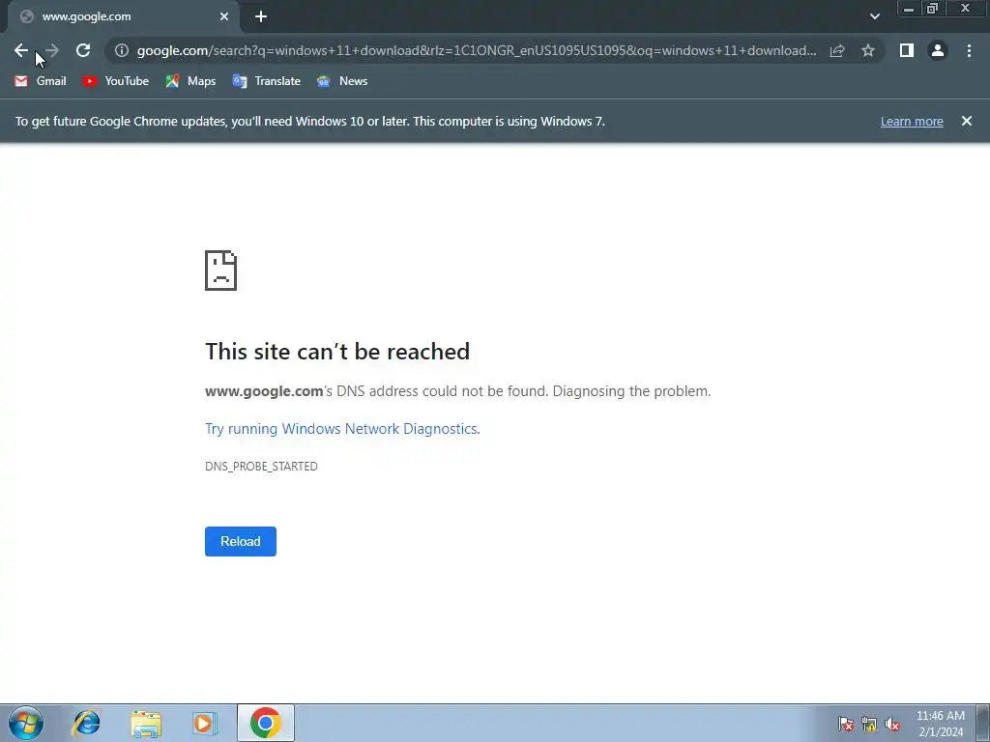This screenshot has width=990, height=742.
Task: Open Windows Media Player from taskbar
Action: coord(205,723)
